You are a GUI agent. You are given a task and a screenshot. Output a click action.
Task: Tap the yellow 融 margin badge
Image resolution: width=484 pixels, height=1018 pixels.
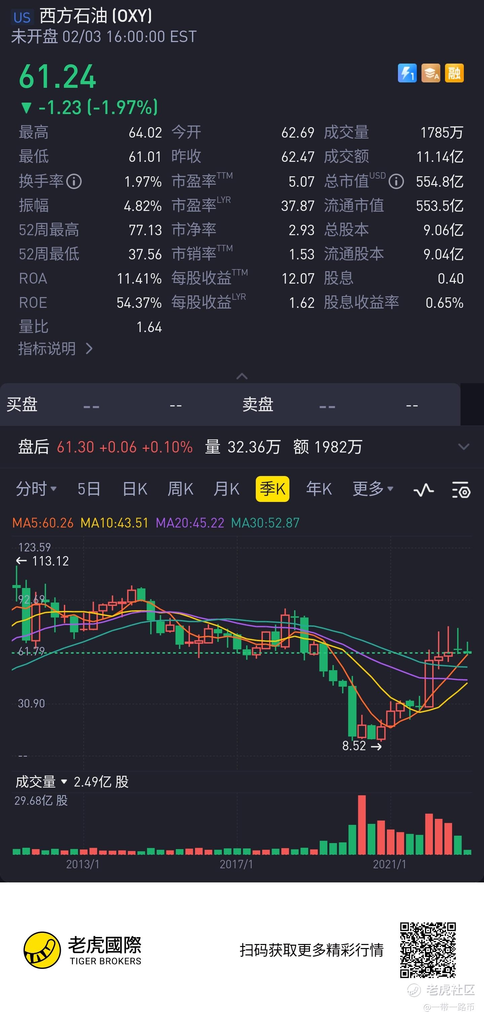pos(454,73)
